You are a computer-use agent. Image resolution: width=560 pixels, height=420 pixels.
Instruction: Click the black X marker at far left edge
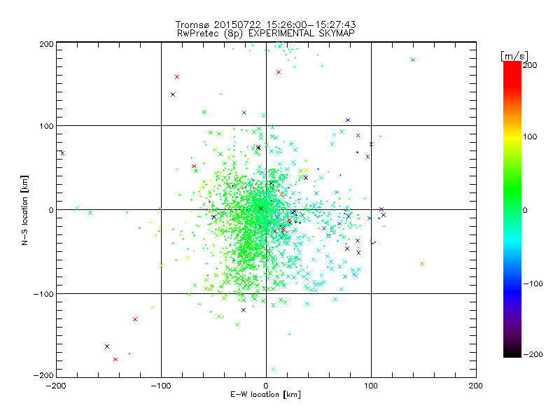pyautogui.click(x=62, y=153)
